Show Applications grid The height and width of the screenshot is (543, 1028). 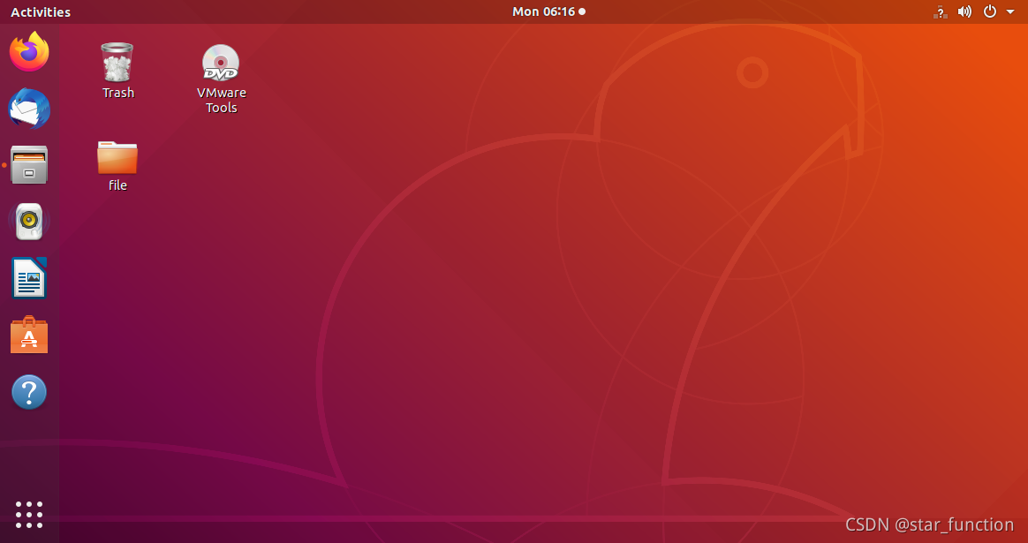29,515
